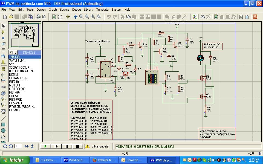Switch to Caixa de... taskbar item

point(132,160)
